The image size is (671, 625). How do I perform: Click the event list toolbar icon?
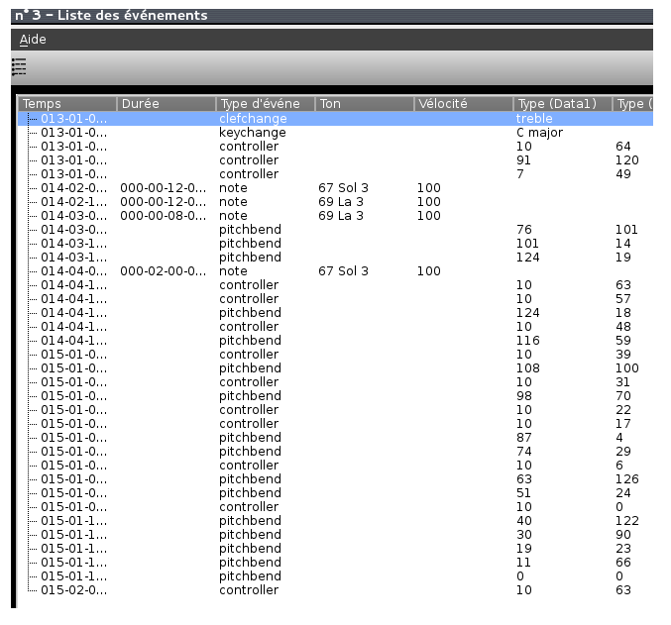19,67
